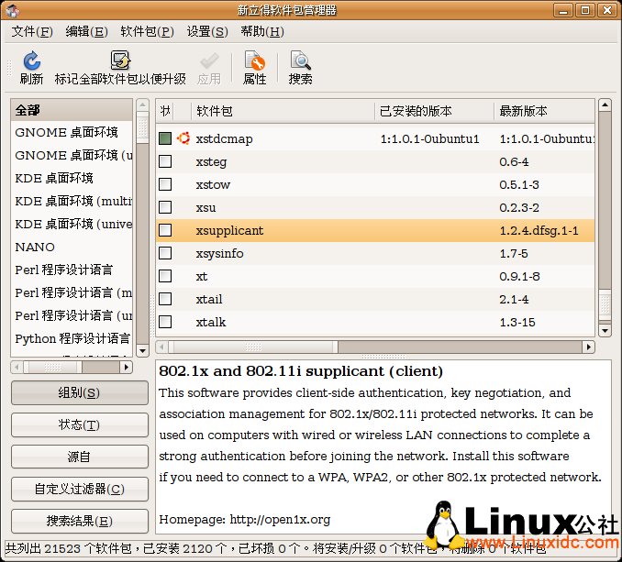Click the category list scroll-up arrow
This screenshot has height=562, width=622.
pyautogui.click(x=142, y=105)
